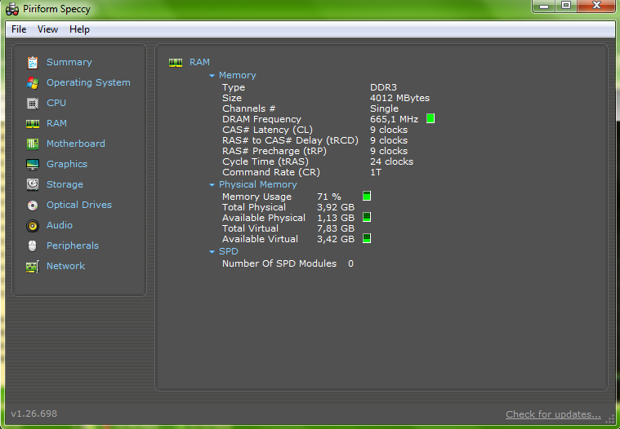Screen dimensions: 620x429
Task: Open the View menu
Action: pos(47,29)
